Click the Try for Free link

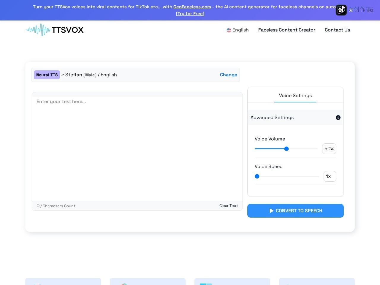(x=190, y=14)
